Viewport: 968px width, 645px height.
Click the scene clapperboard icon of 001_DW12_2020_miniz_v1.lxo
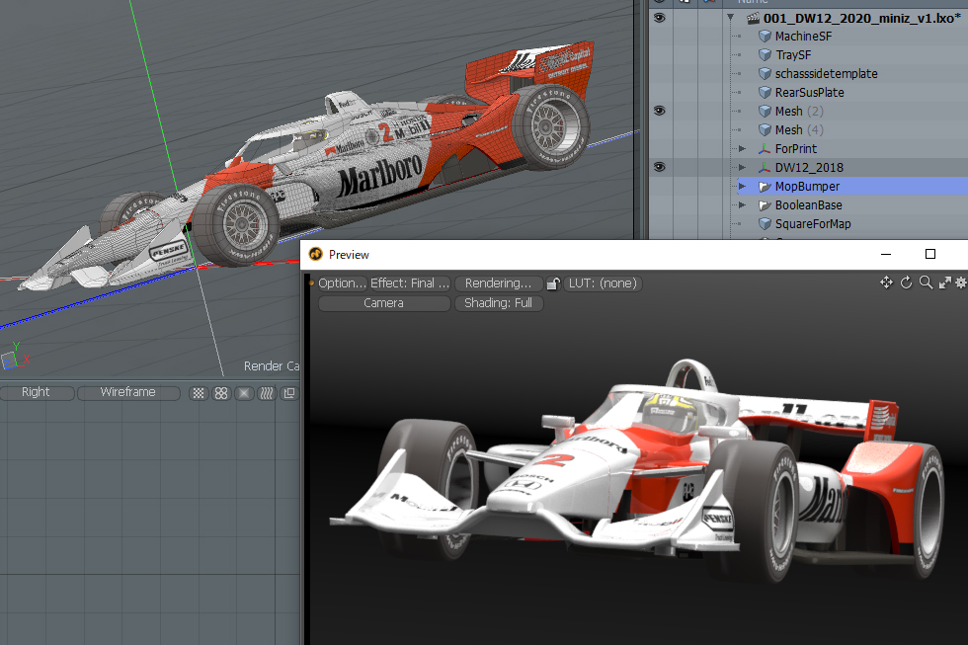(753, 18)
